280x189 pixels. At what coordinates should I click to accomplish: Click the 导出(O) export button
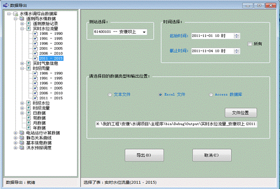(x=144, y=155)
